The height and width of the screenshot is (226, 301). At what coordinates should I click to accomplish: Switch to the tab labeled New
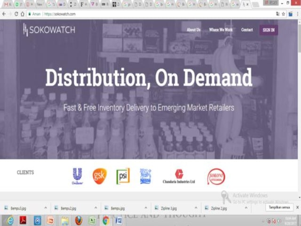40,4
